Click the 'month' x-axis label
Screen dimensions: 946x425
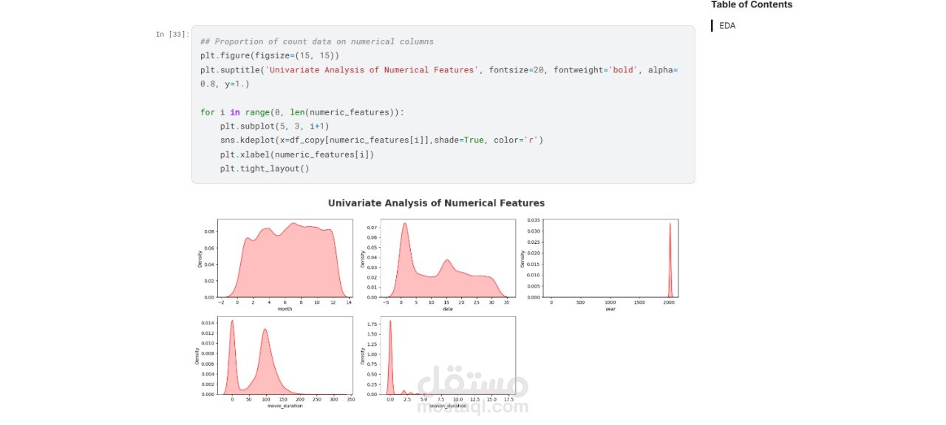[285, 309]
